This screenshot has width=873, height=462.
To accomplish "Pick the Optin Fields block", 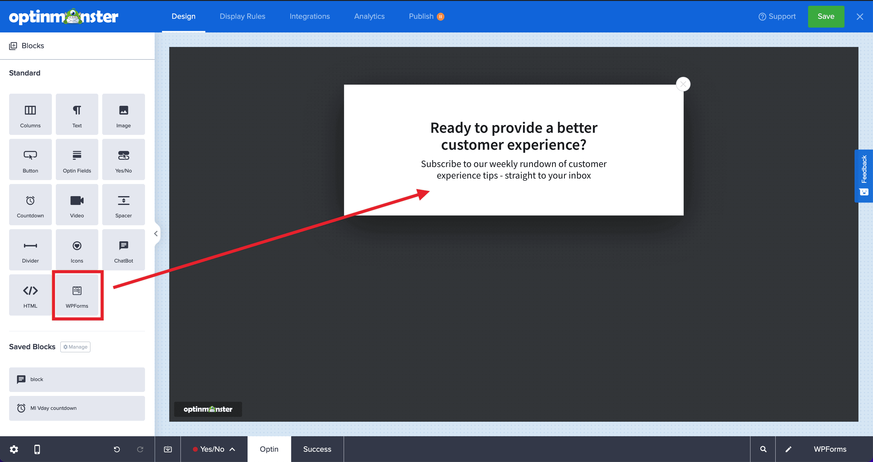I will (77, 159).
